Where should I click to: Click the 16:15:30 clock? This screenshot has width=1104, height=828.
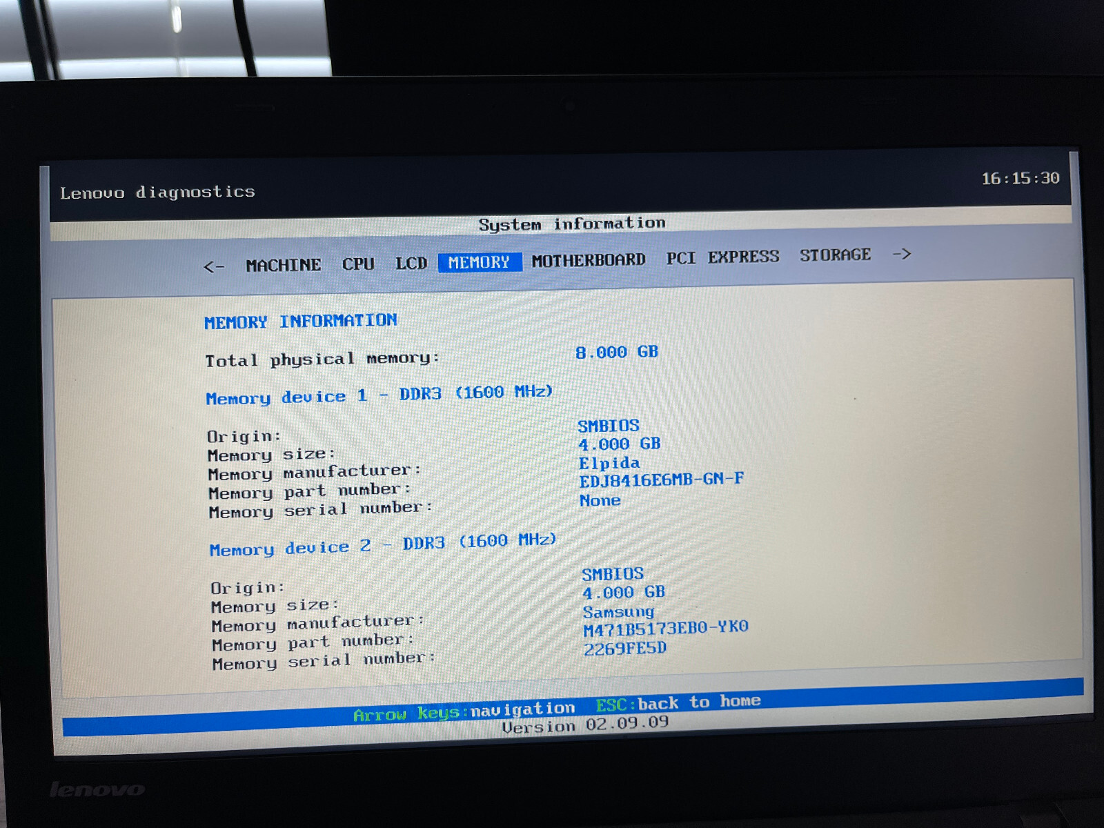[1021, 179]
